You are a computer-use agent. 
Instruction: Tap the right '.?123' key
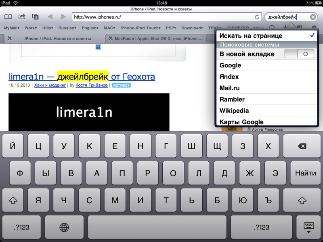pyautogui.click(x=261, y=227)
